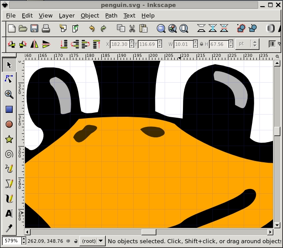Select the Rectangle tool
The width and height of the screenshot is (283, 248).
click(x=9, y=109)
